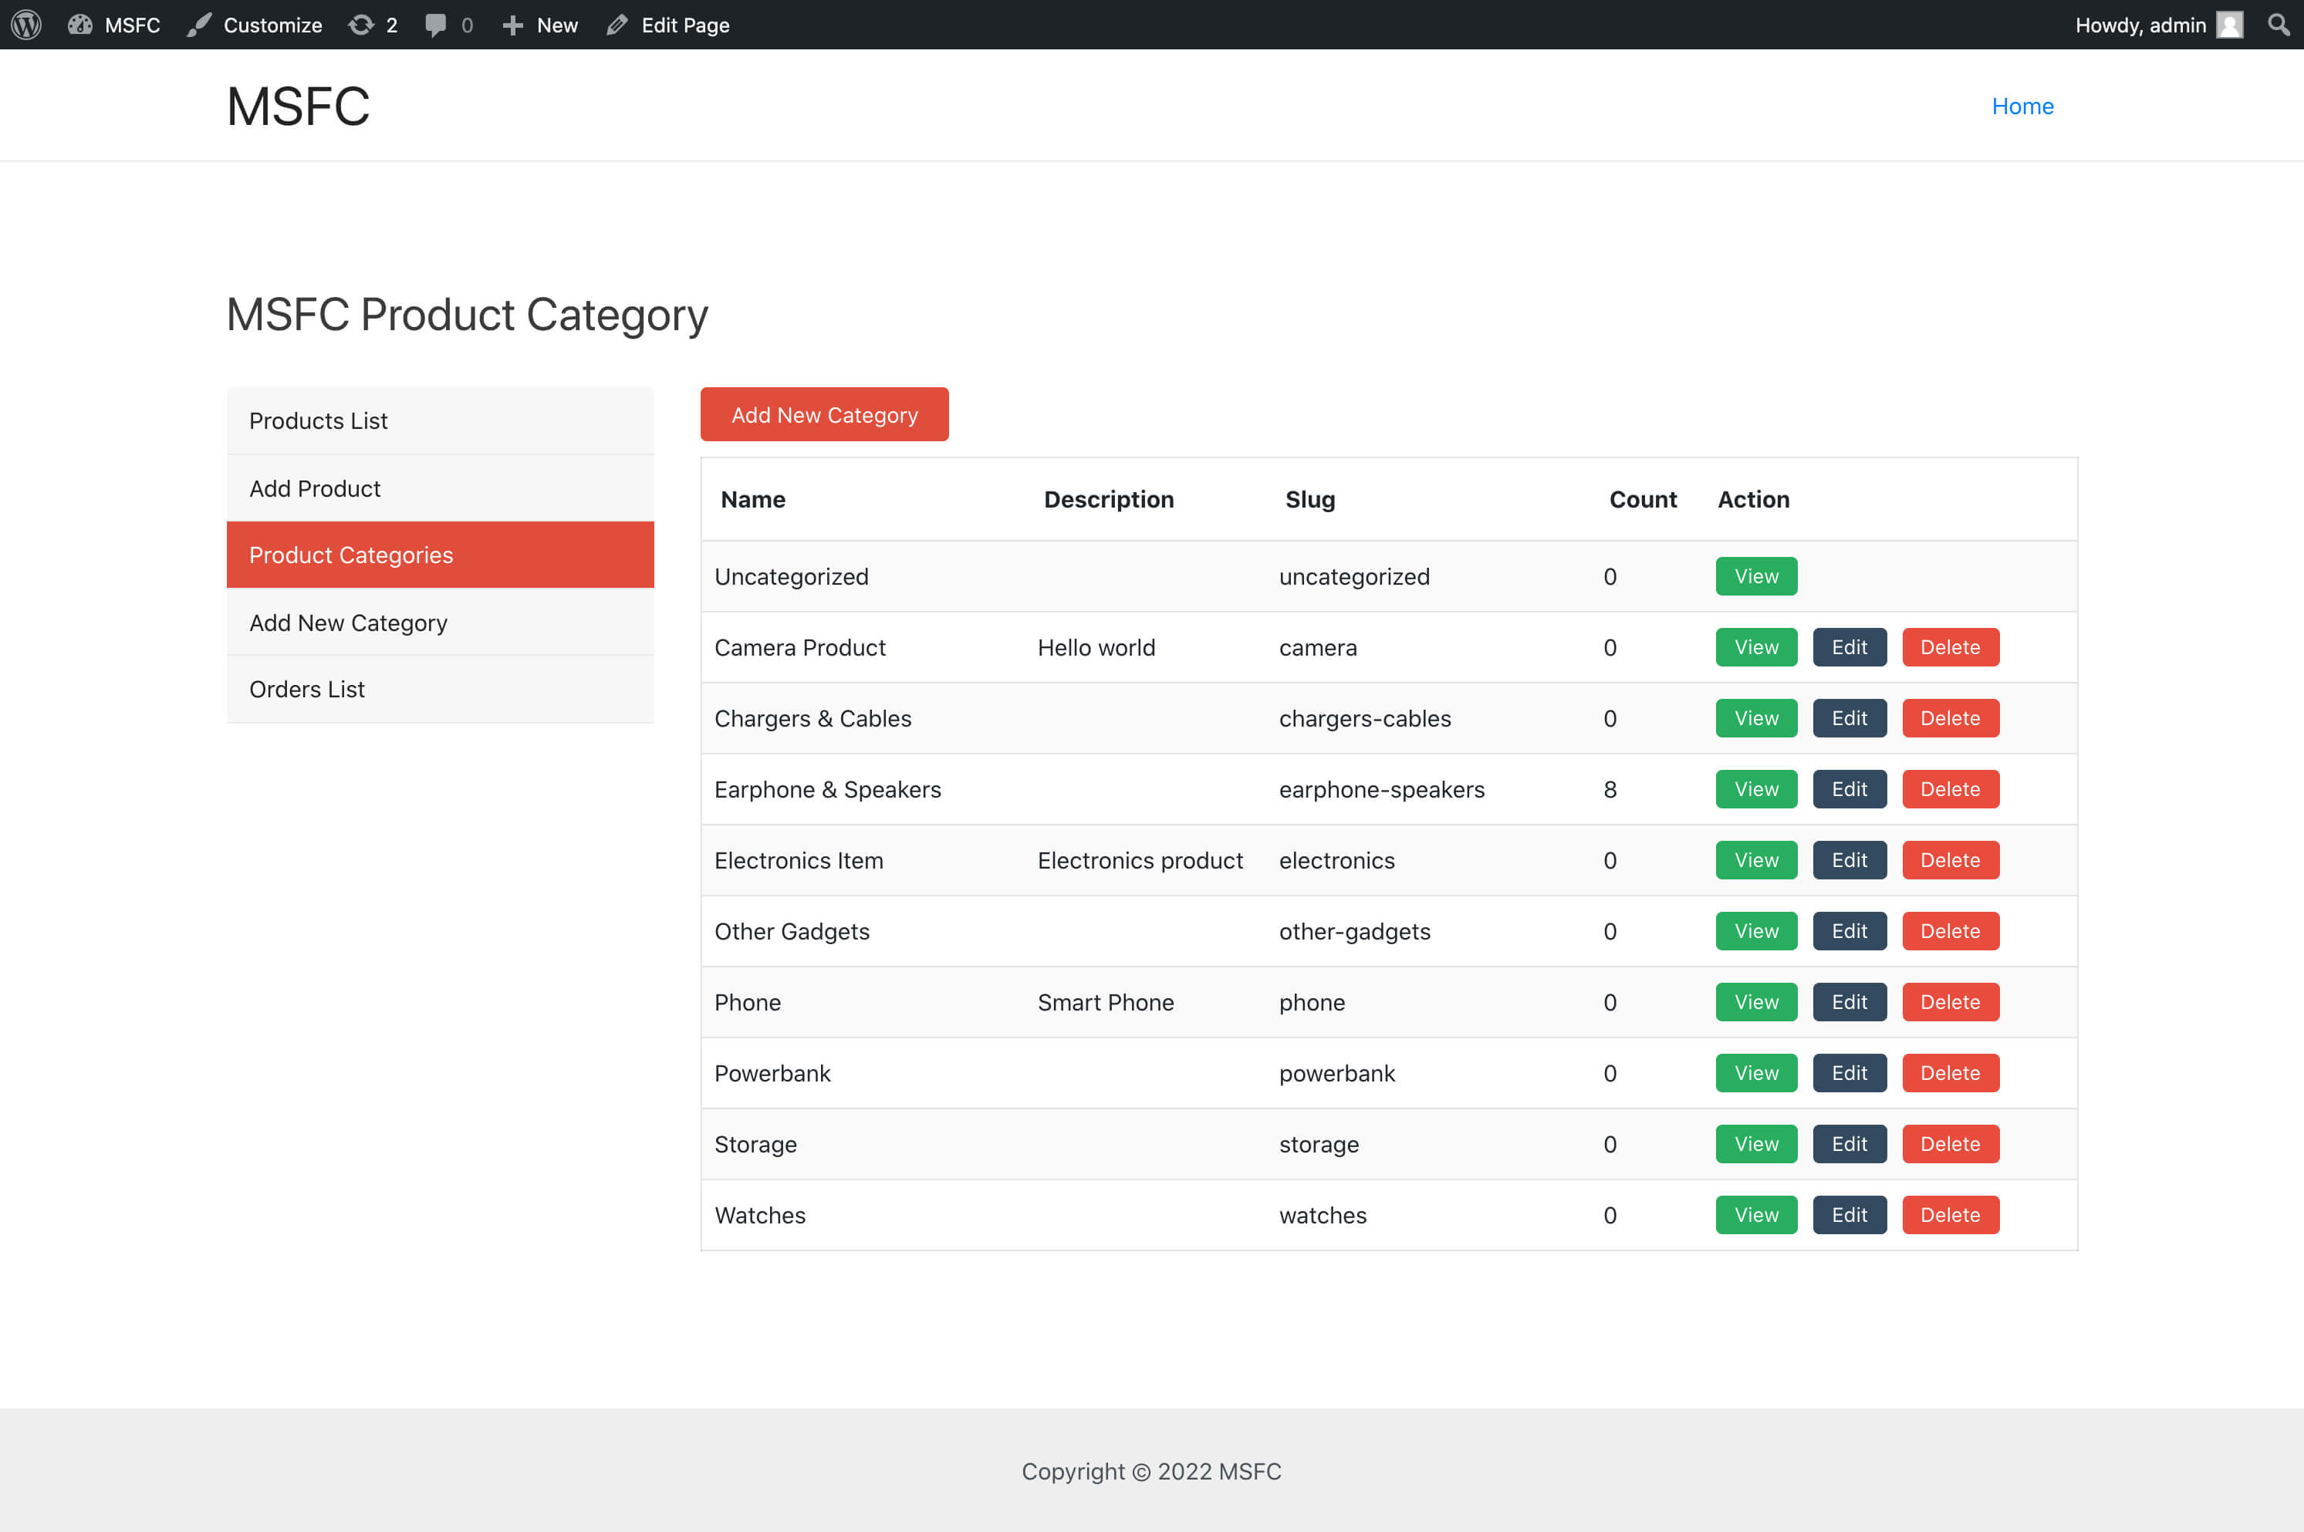The width and height of the screenshot is (2304, 1532).
Task: Click the MSFC site title
Action: [298, 106]
